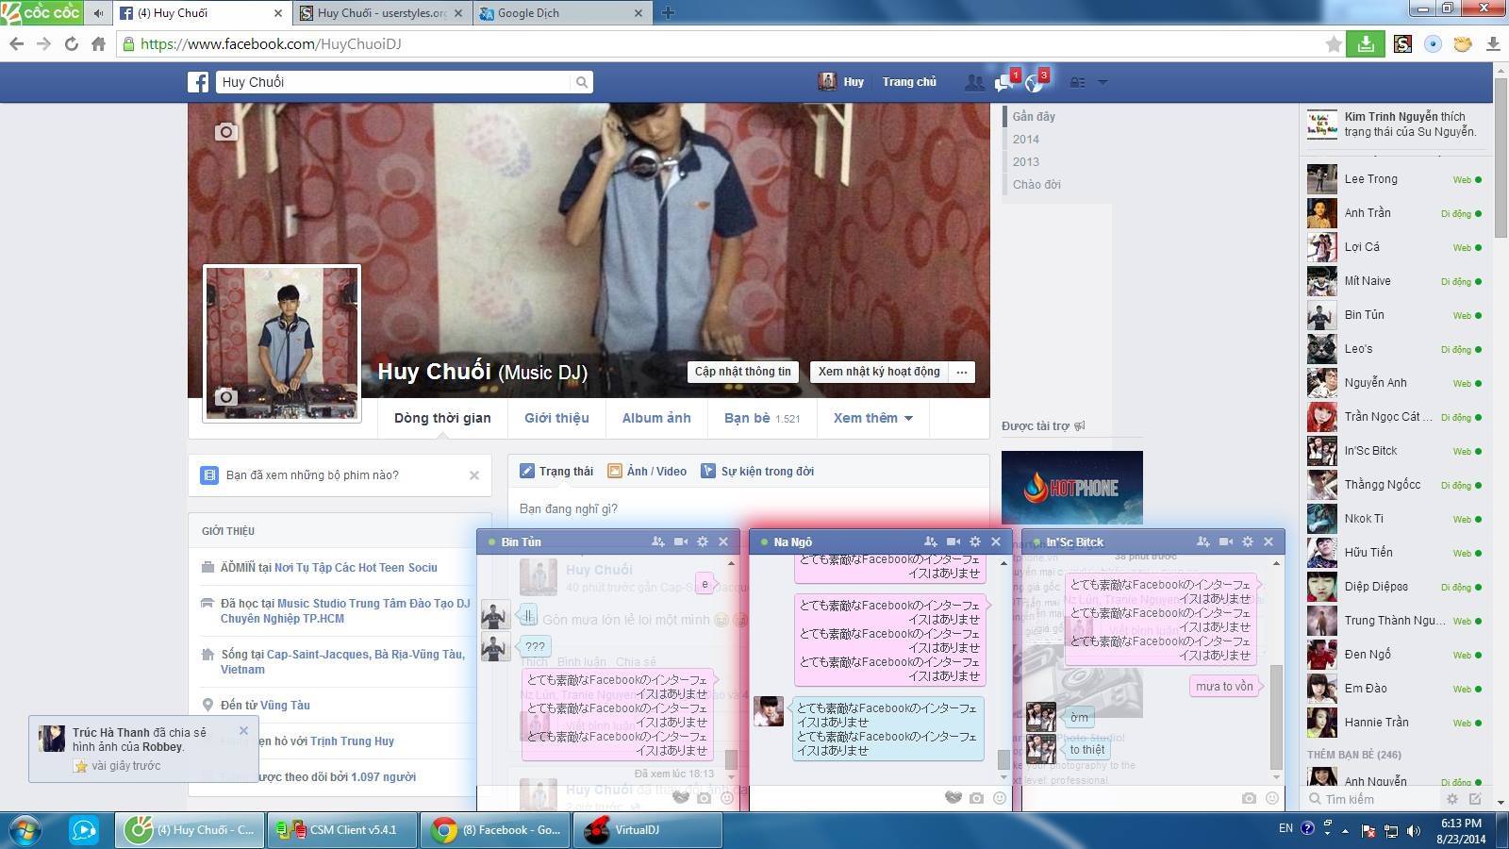Click the search magnifier in Facebook search box
Screen dimensions: 1509x849
(582, 82)
